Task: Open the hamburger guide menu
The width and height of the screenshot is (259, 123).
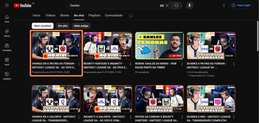Action: (x=7, y=6)
